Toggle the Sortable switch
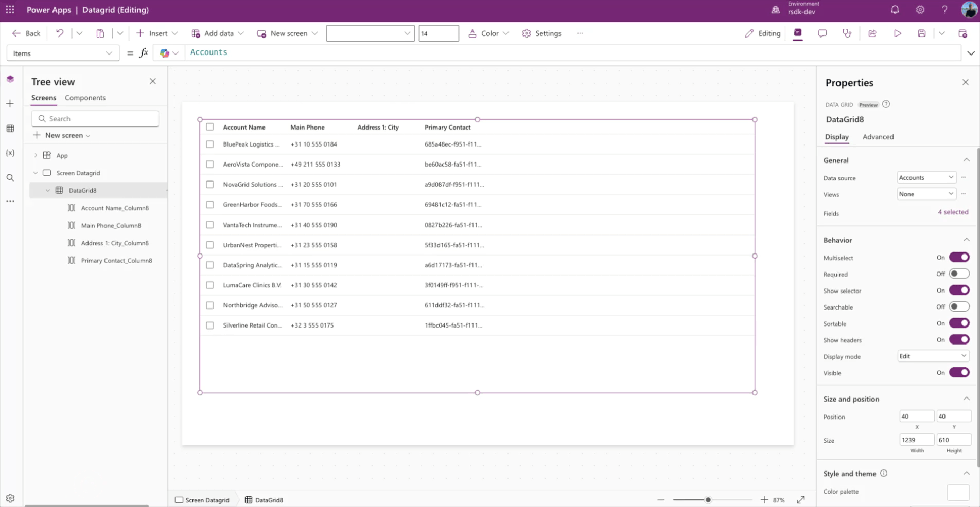The image size is (980, 507). point(959,323)
